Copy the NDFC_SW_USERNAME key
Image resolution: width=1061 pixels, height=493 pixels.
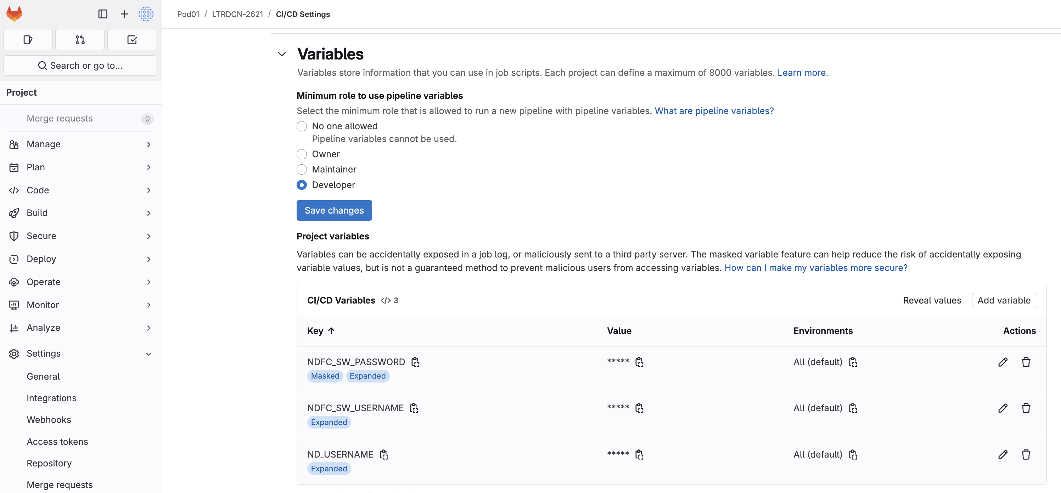[414, 408]
